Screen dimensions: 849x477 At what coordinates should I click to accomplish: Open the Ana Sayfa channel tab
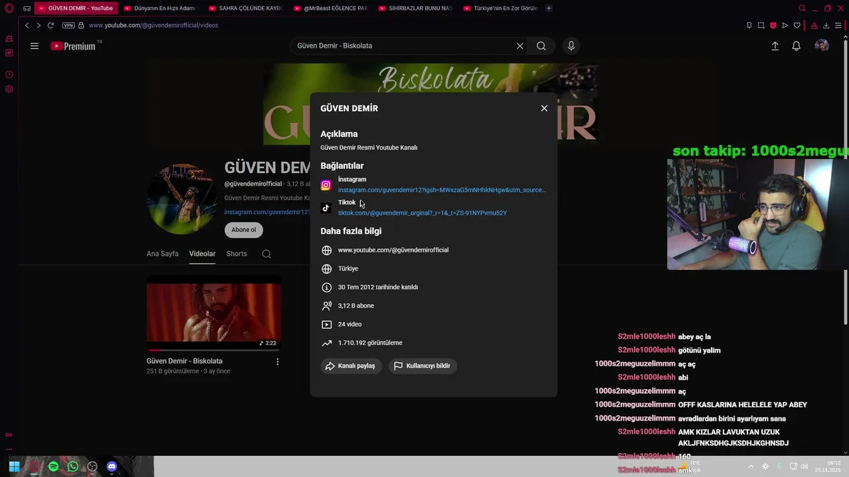pos(163,254)
